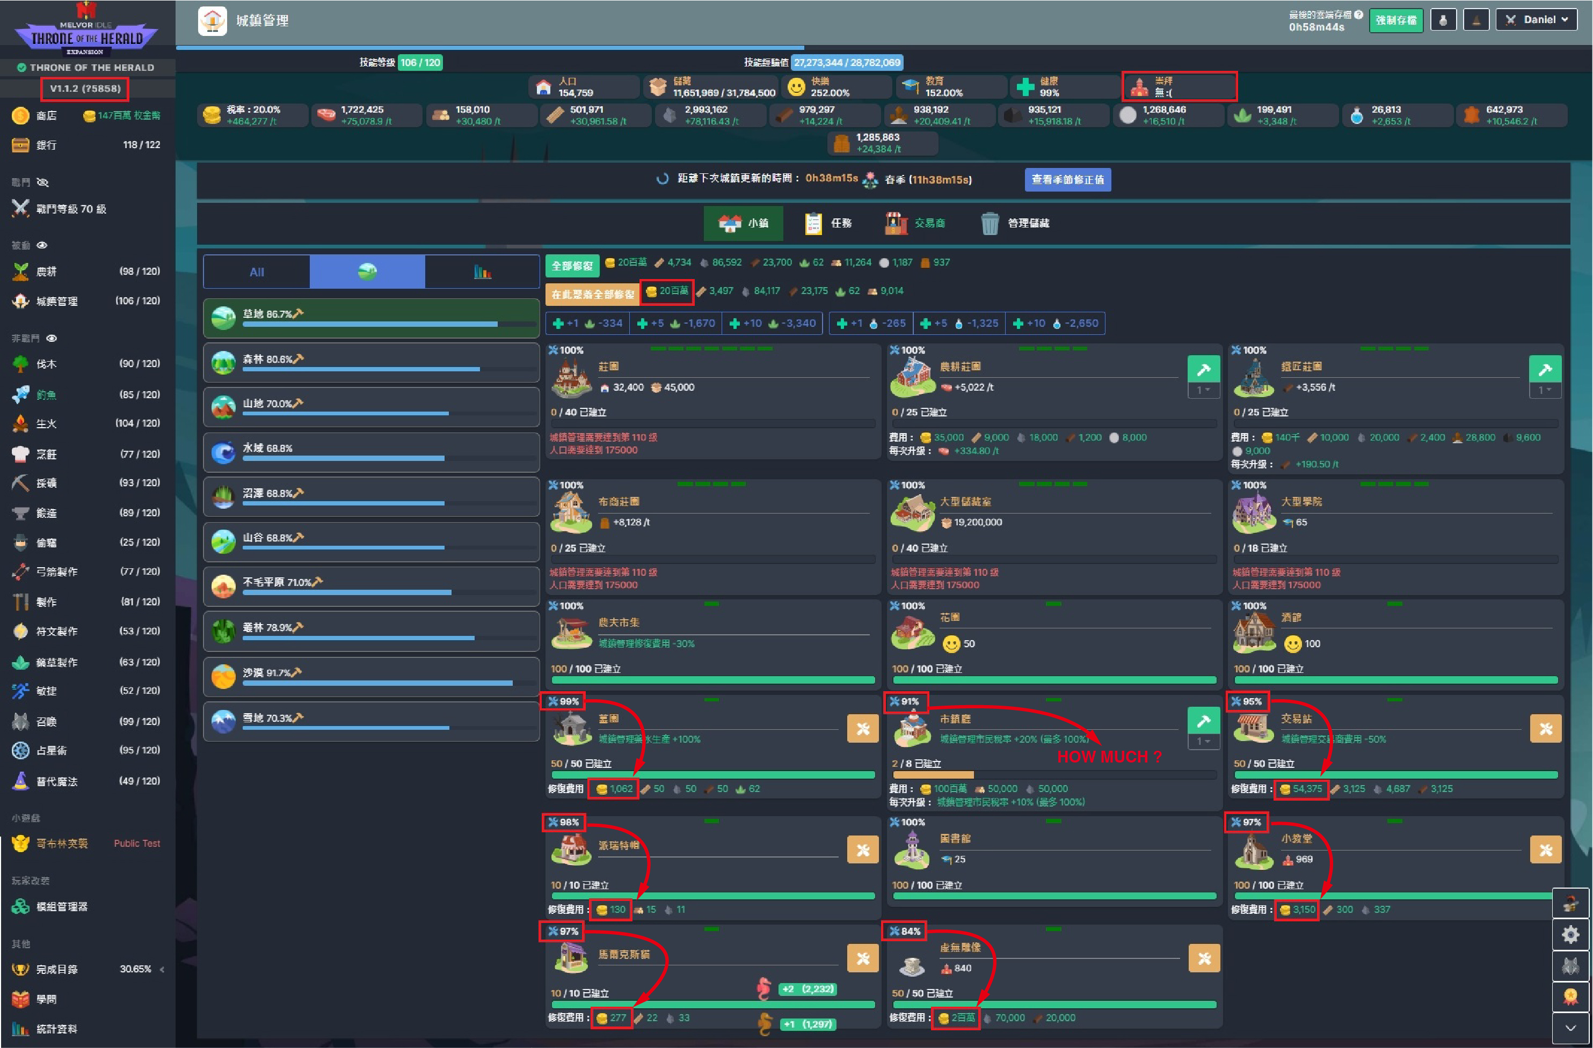Select the bar chart filter tab
This screenshot has width=1593, height=1048.
482,272
